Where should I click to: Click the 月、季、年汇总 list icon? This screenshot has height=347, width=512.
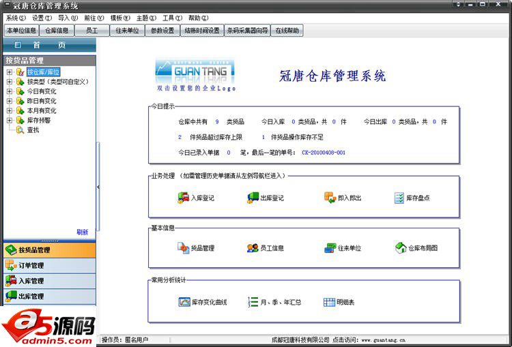253,302
